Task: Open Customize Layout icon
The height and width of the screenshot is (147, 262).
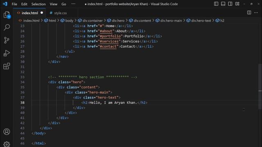Action: tap(237, 4)
